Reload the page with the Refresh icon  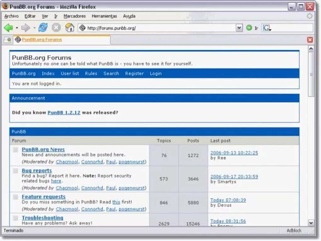pos(43,27)
